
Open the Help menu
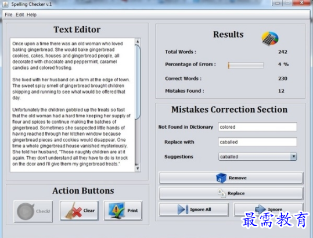coord(31,15)
